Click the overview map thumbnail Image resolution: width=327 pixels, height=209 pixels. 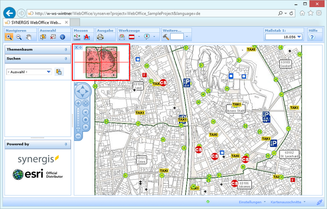pos(101,63)
